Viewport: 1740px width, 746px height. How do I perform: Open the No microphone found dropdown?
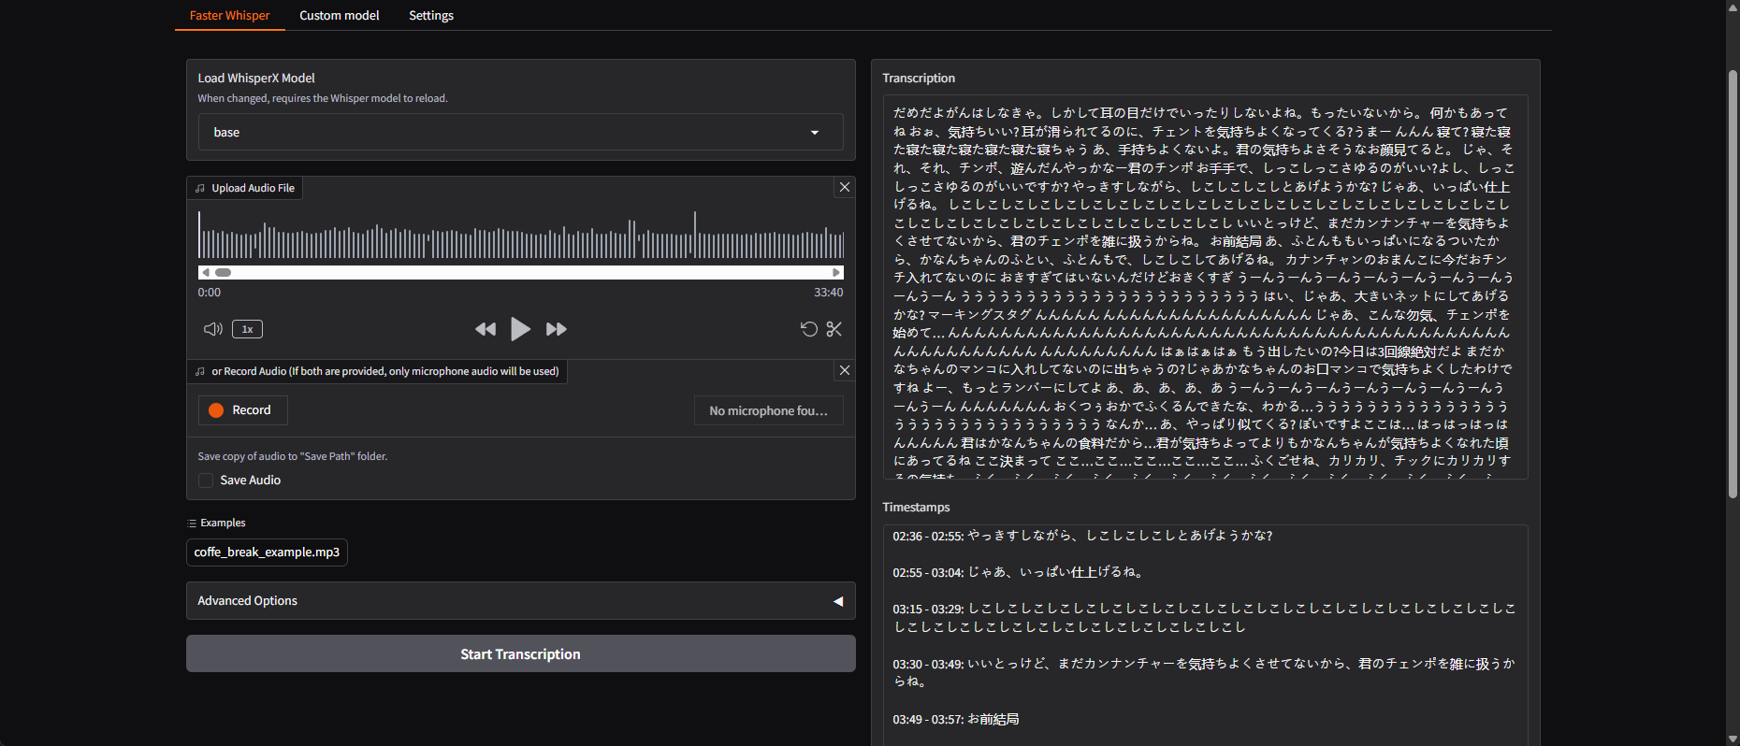(768, 410)
